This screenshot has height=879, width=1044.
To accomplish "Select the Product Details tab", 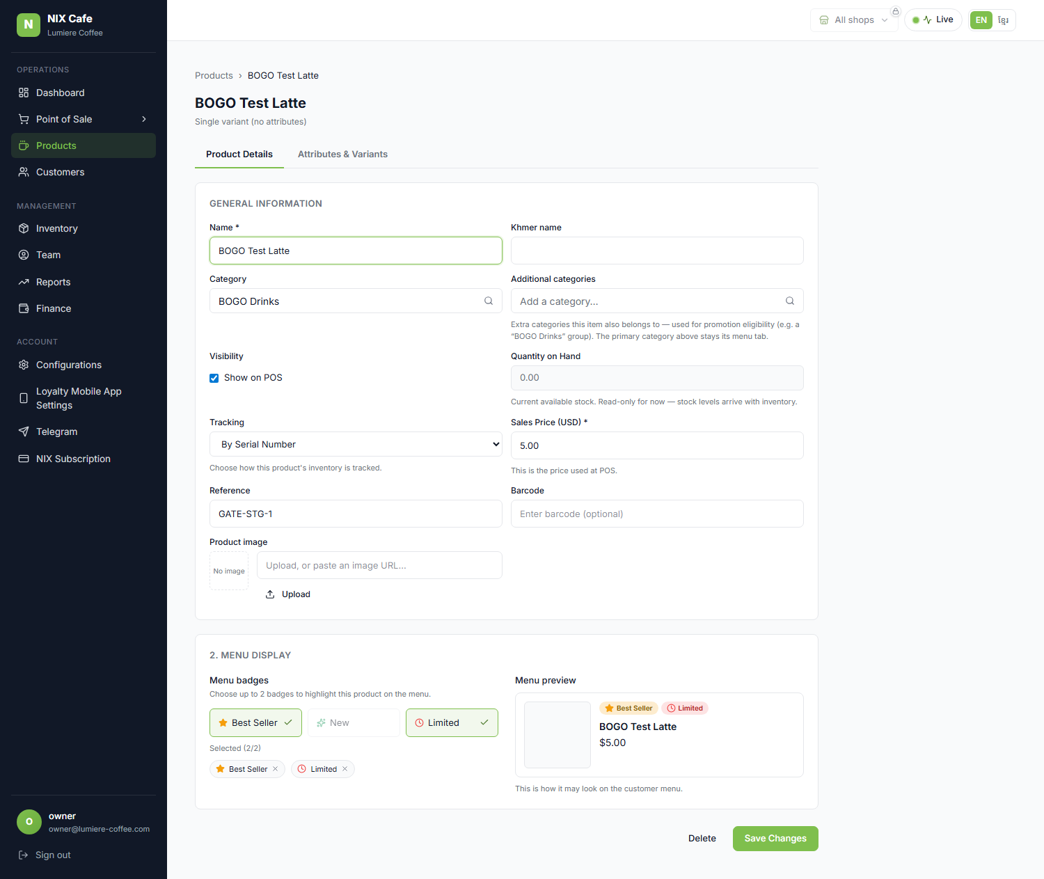I will point(239,154).
